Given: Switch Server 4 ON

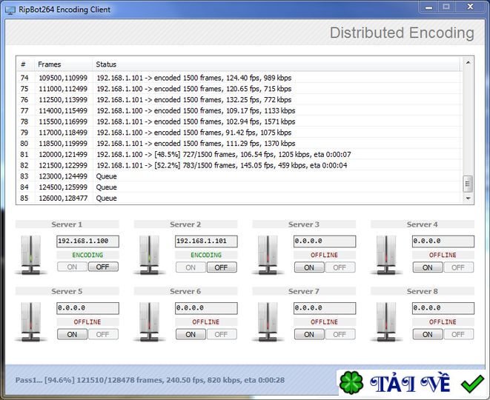Looking at the screenshot, I should point(428,267).
